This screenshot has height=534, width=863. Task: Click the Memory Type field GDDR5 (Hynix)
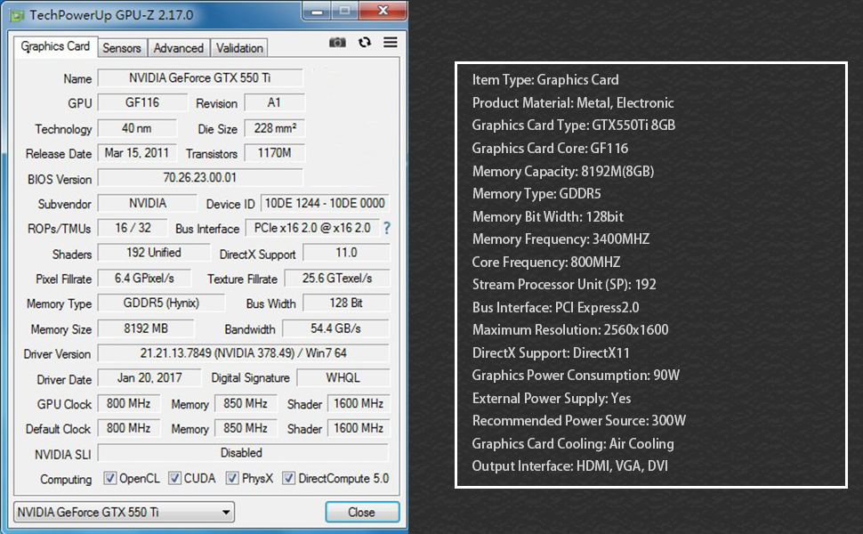(x=161, y=303)
